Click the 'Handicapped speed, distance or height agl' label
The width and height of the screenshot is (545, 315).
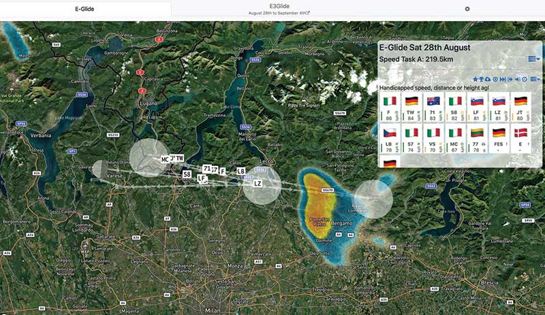[434, 88]
